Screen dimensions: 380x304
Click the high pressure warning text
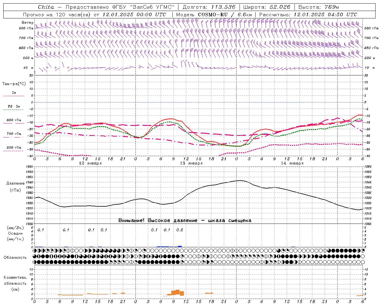click(185, 221)
